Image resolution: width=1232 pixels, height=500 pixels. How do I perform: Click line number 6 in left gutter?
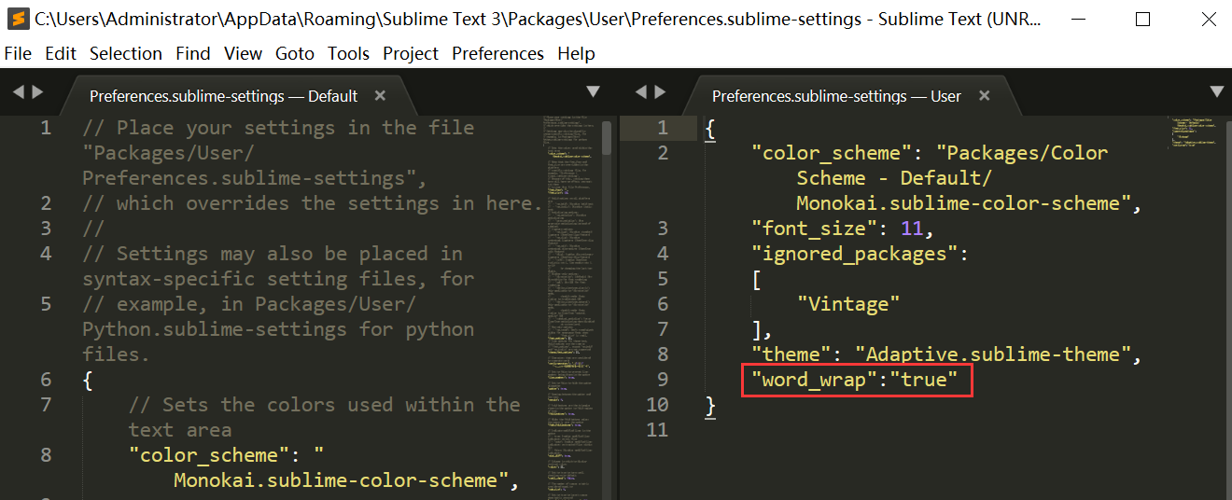46,380
